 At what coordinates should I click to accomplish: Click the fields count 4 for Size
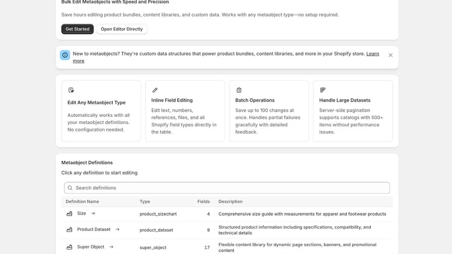(208, 214)
